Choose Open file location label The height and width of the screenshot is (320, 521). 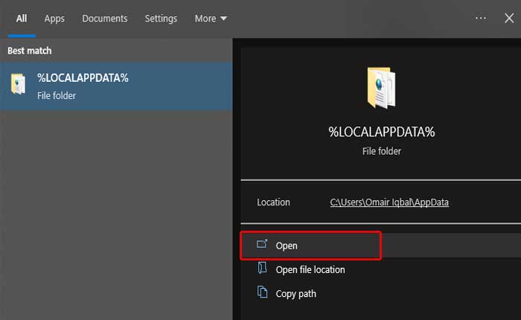point(310,269)
